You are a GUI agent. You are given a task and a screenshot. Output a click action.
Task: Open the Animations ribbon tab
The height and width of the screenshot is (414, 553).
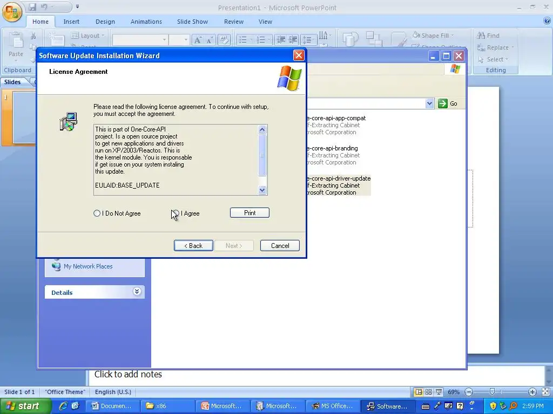point(146,22)
